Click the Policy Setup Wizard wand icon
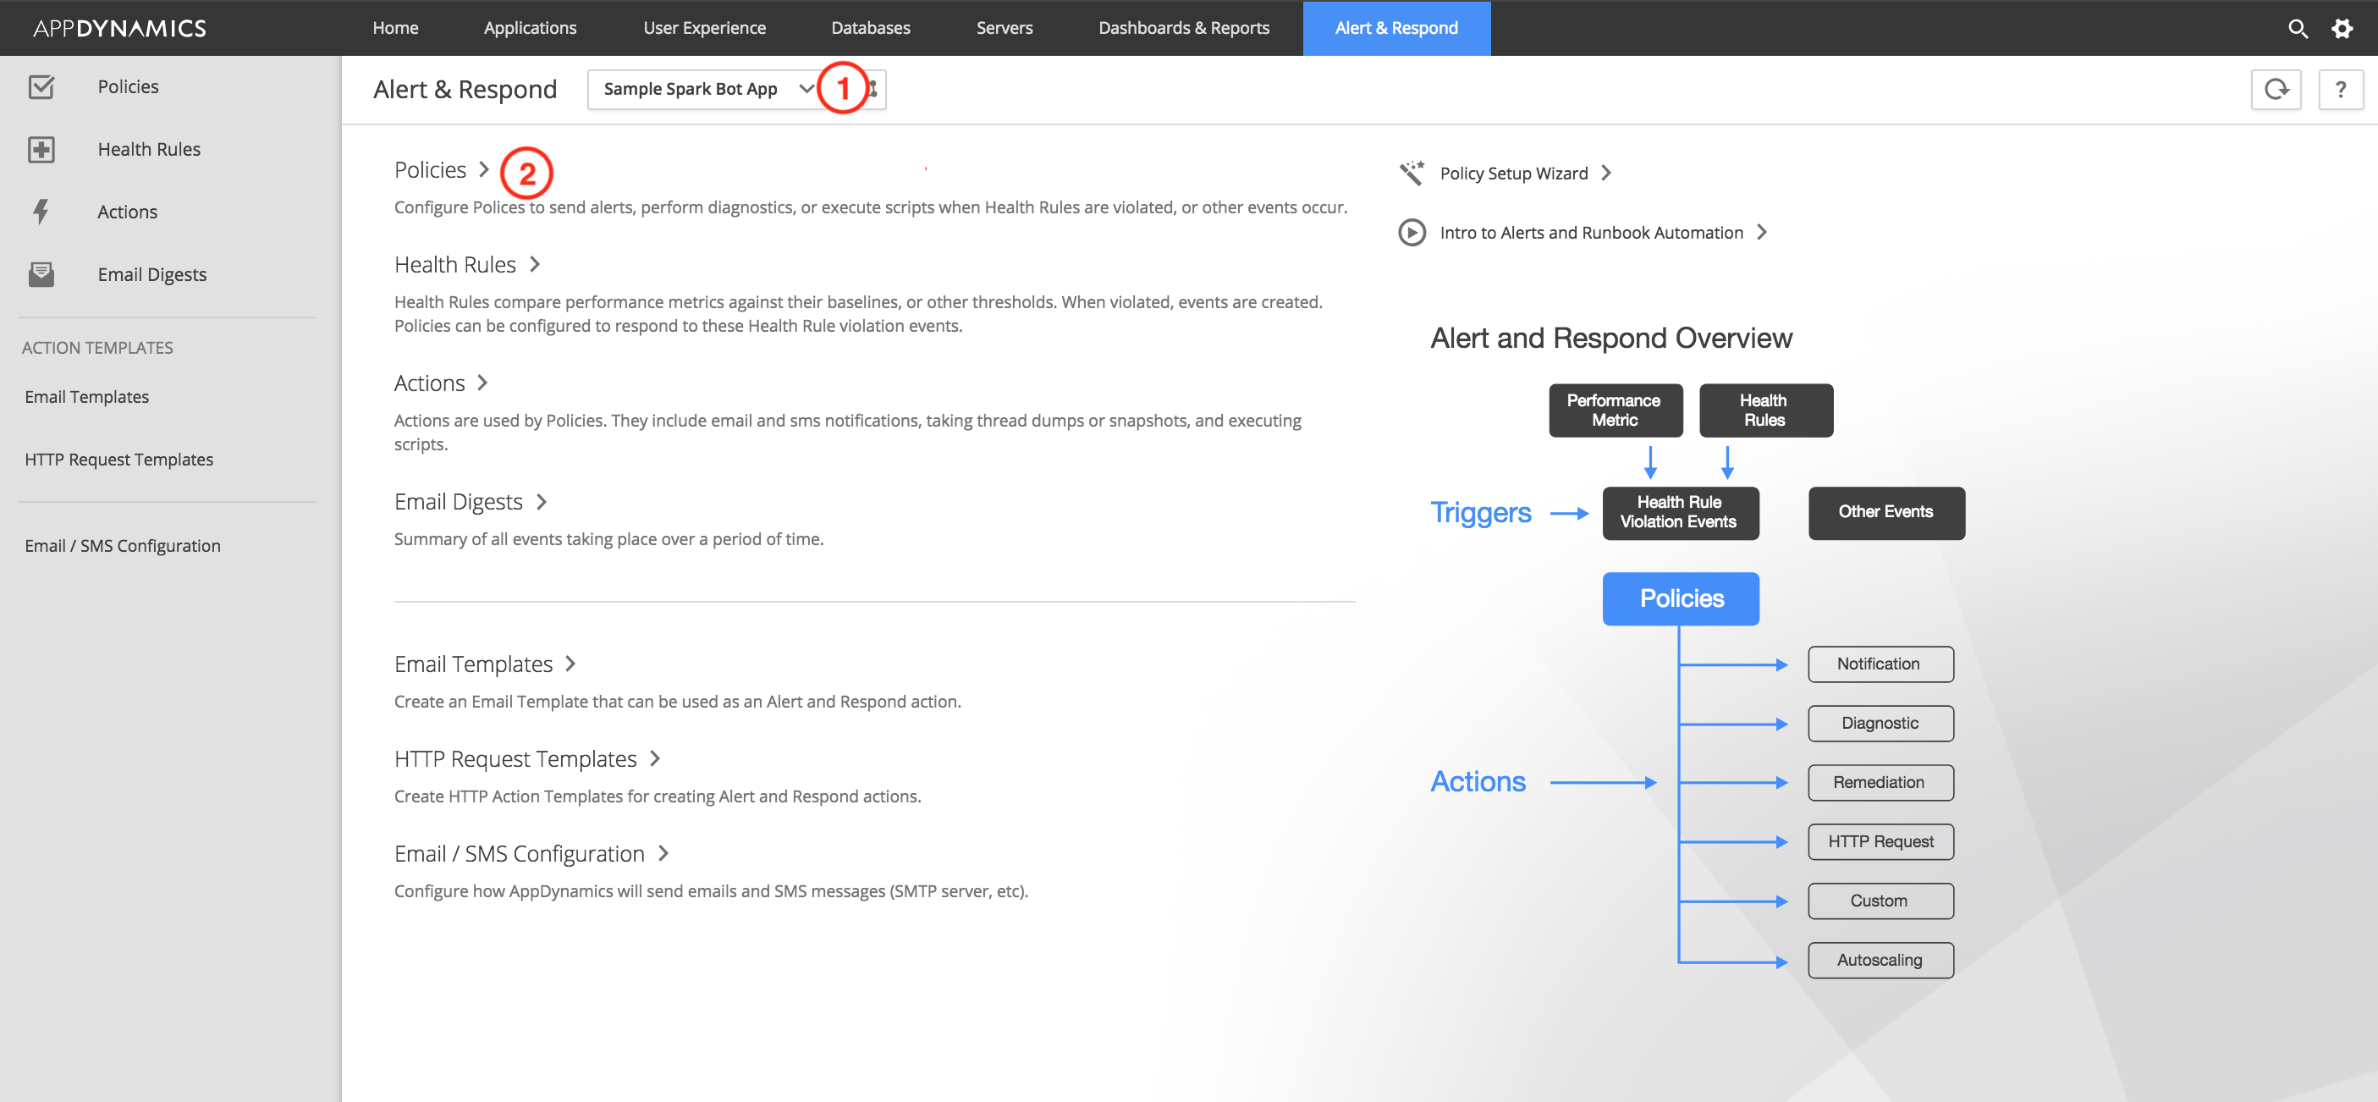Screen dimensions: 2378x1102 tap(1412, 173)
